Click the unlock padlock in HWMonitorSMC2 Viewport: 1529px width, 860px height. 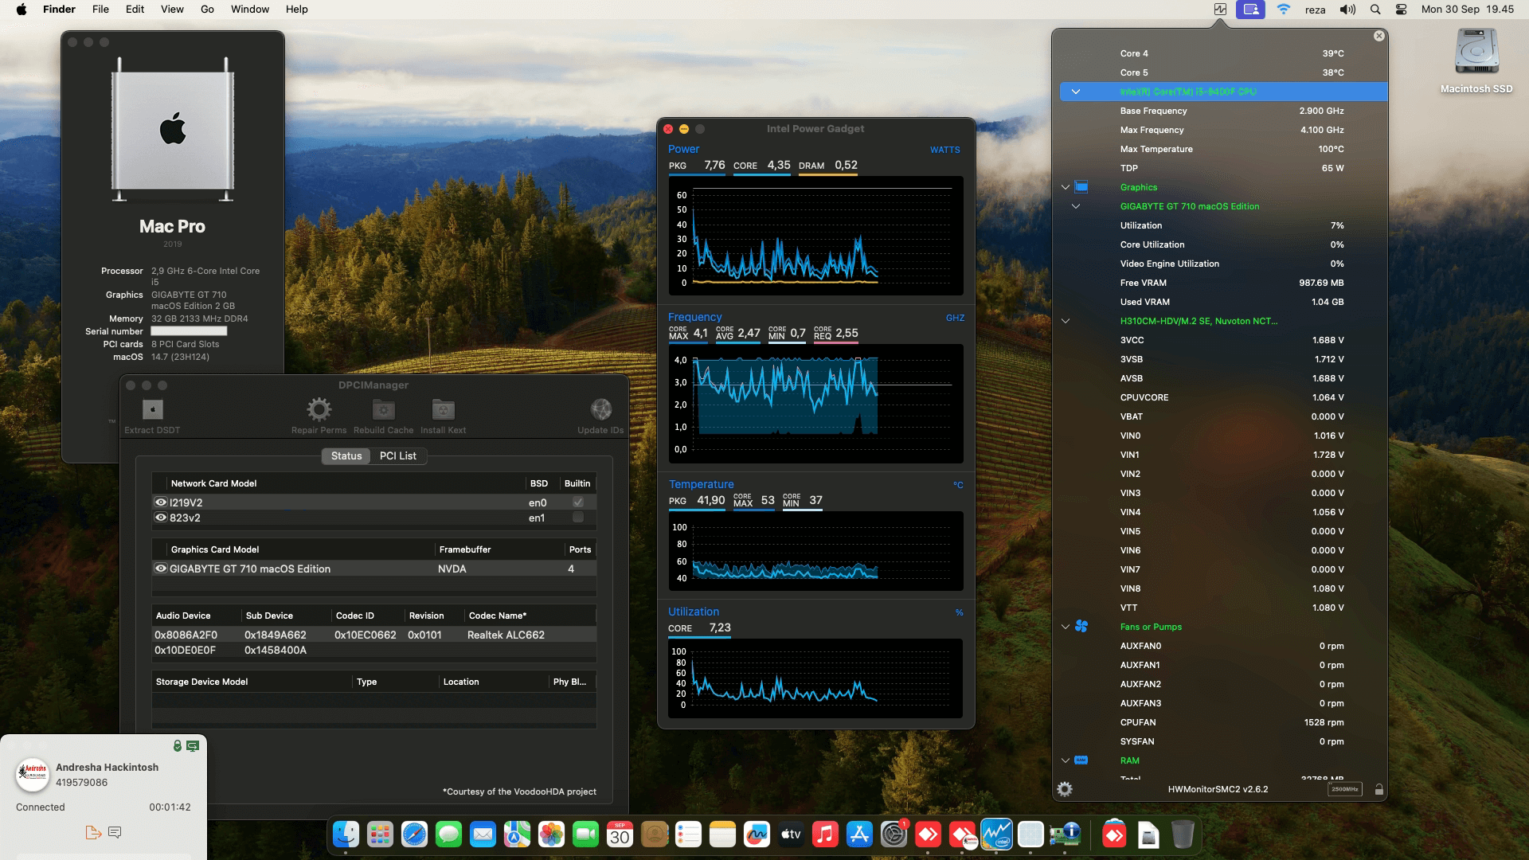pos(1380,788)
